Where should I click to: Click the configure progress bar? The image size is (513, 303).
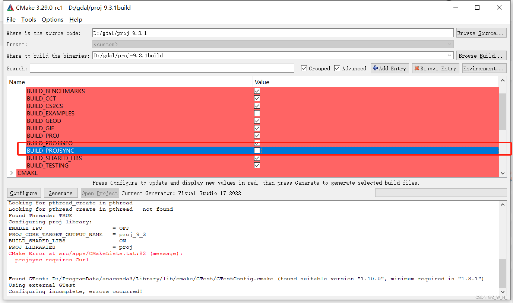[441, 192]
